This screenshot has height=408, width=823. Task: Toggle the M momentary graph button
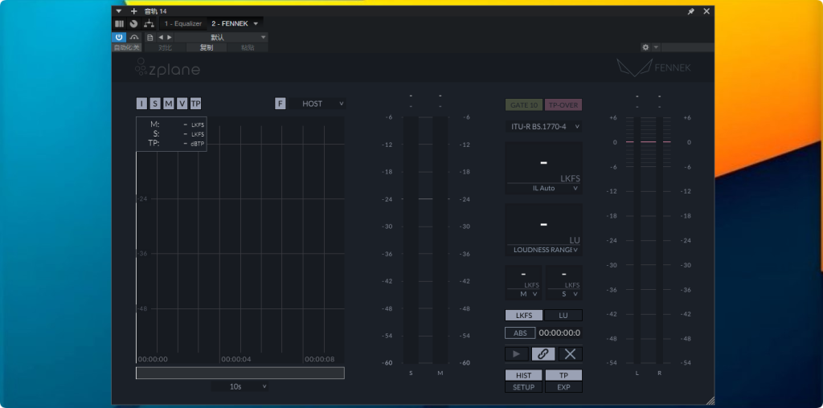coord(169,104)
